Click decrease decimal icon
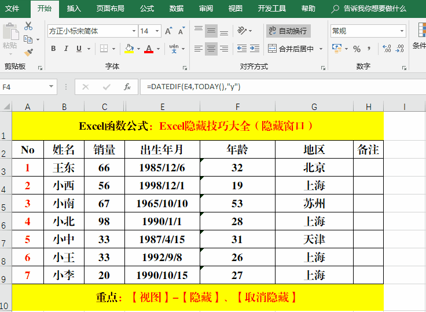Viewport: 426px width, 312px height. coord(399,49)
